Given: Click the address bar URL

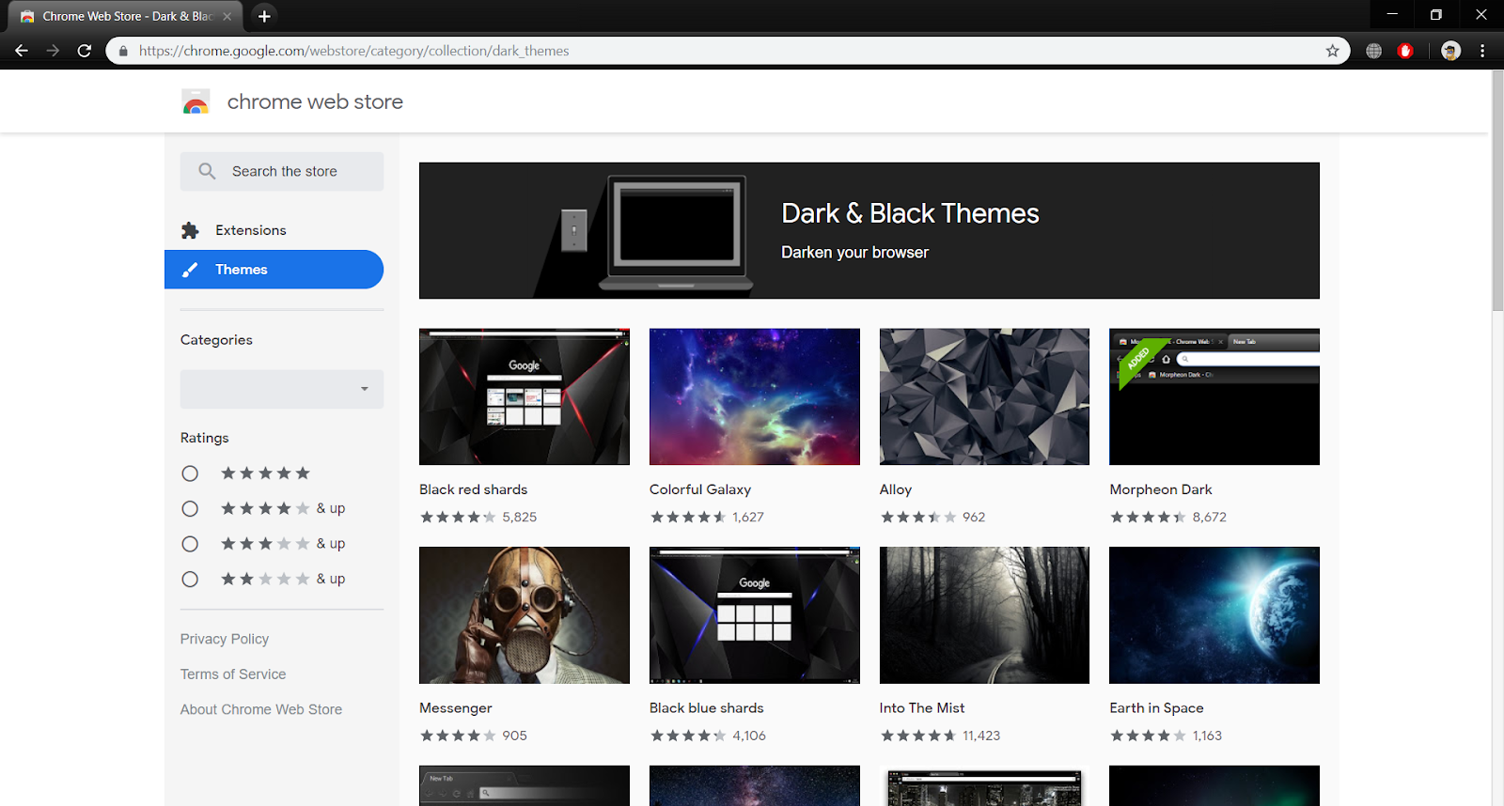Looking at the screenshot, I should tap(353, 51).
